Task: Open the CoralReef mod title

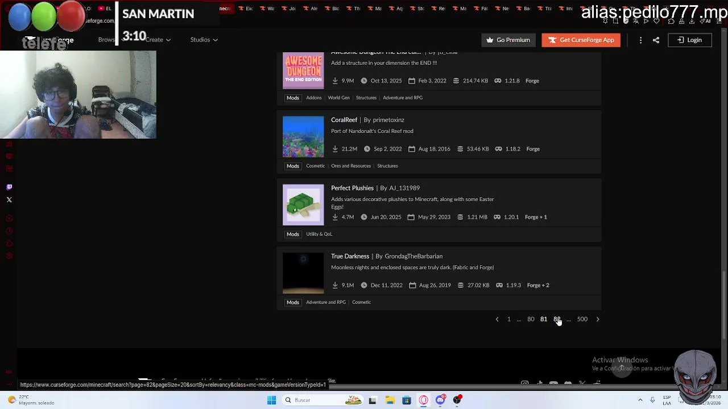Action: click(x=344, y=120)
